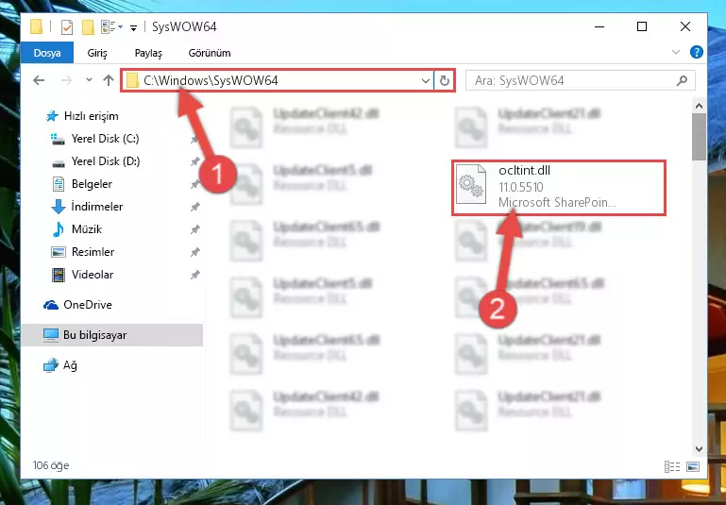The width and height of the screenshot is (726, 505).
Task: Open the Müzik folder in the sidebar
Action: [x=87, y=229]
